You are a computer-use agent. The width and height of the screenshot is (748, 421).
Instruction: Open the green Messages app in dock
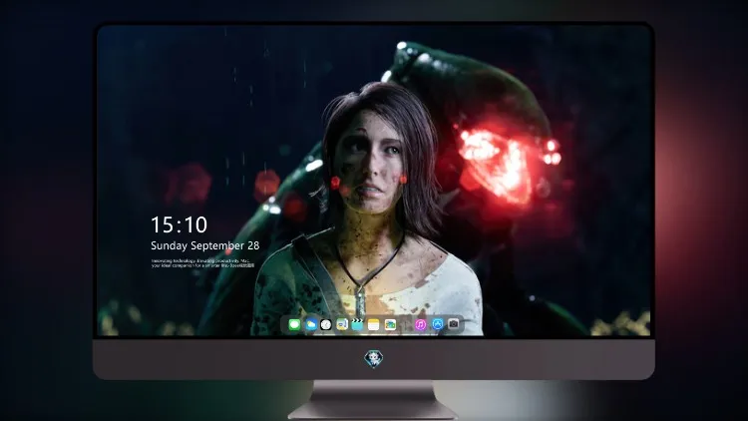294,324
